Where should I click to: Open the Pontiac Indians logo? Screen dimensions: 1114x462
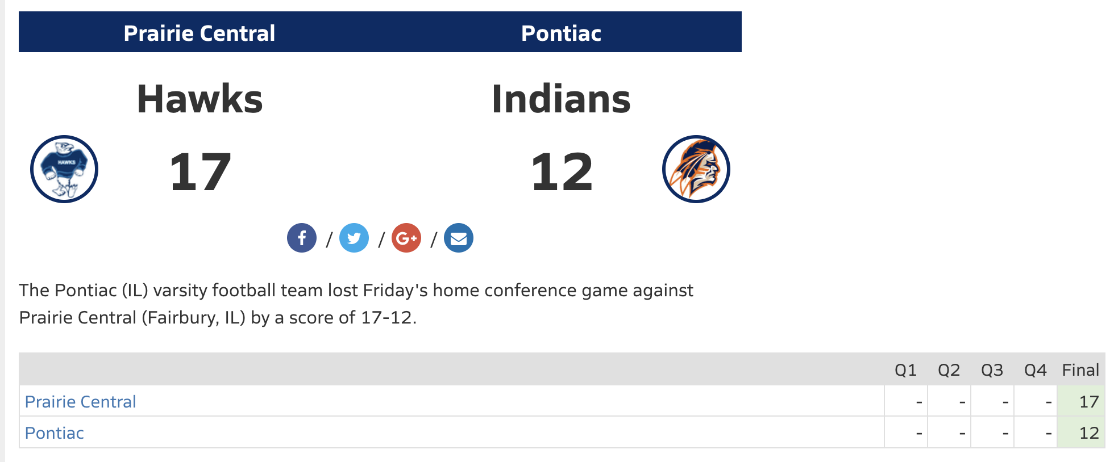[x=696, y=169]
